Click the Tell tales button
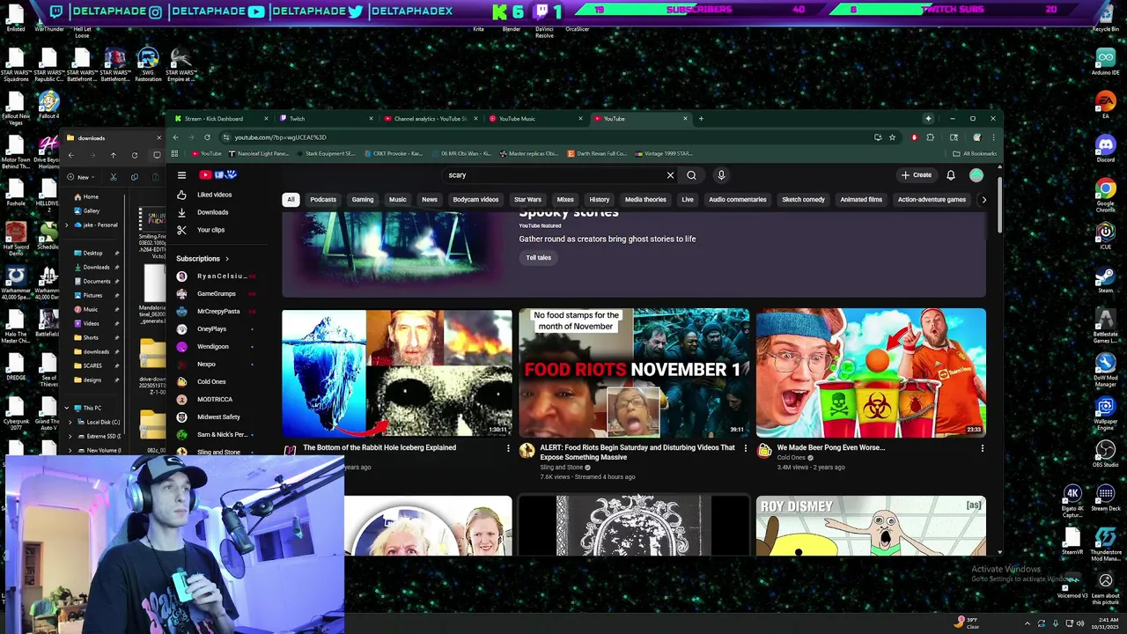The image size is (1127, 634). pyautogui.click(x=538, y=258)
